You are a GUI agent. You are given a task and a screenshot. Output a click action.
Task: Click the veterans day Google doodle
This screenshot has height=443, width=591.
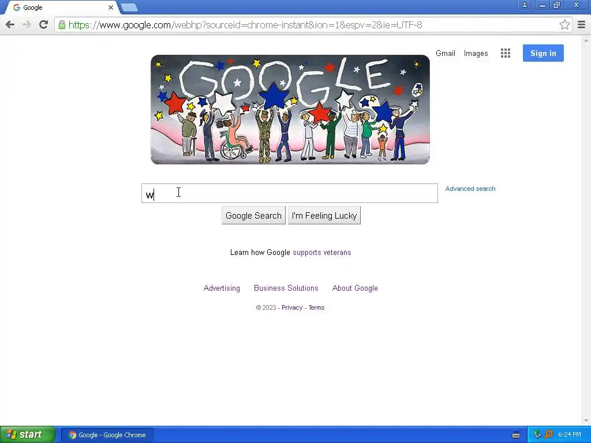(x=290, y=110)
